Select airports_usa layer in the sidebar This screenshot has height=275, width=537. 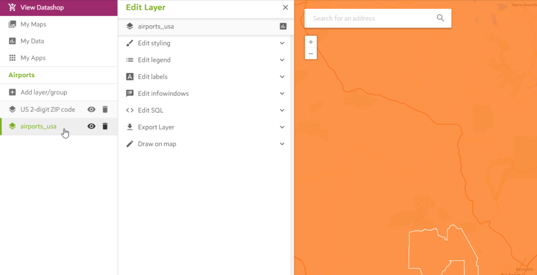click(38, 126)
